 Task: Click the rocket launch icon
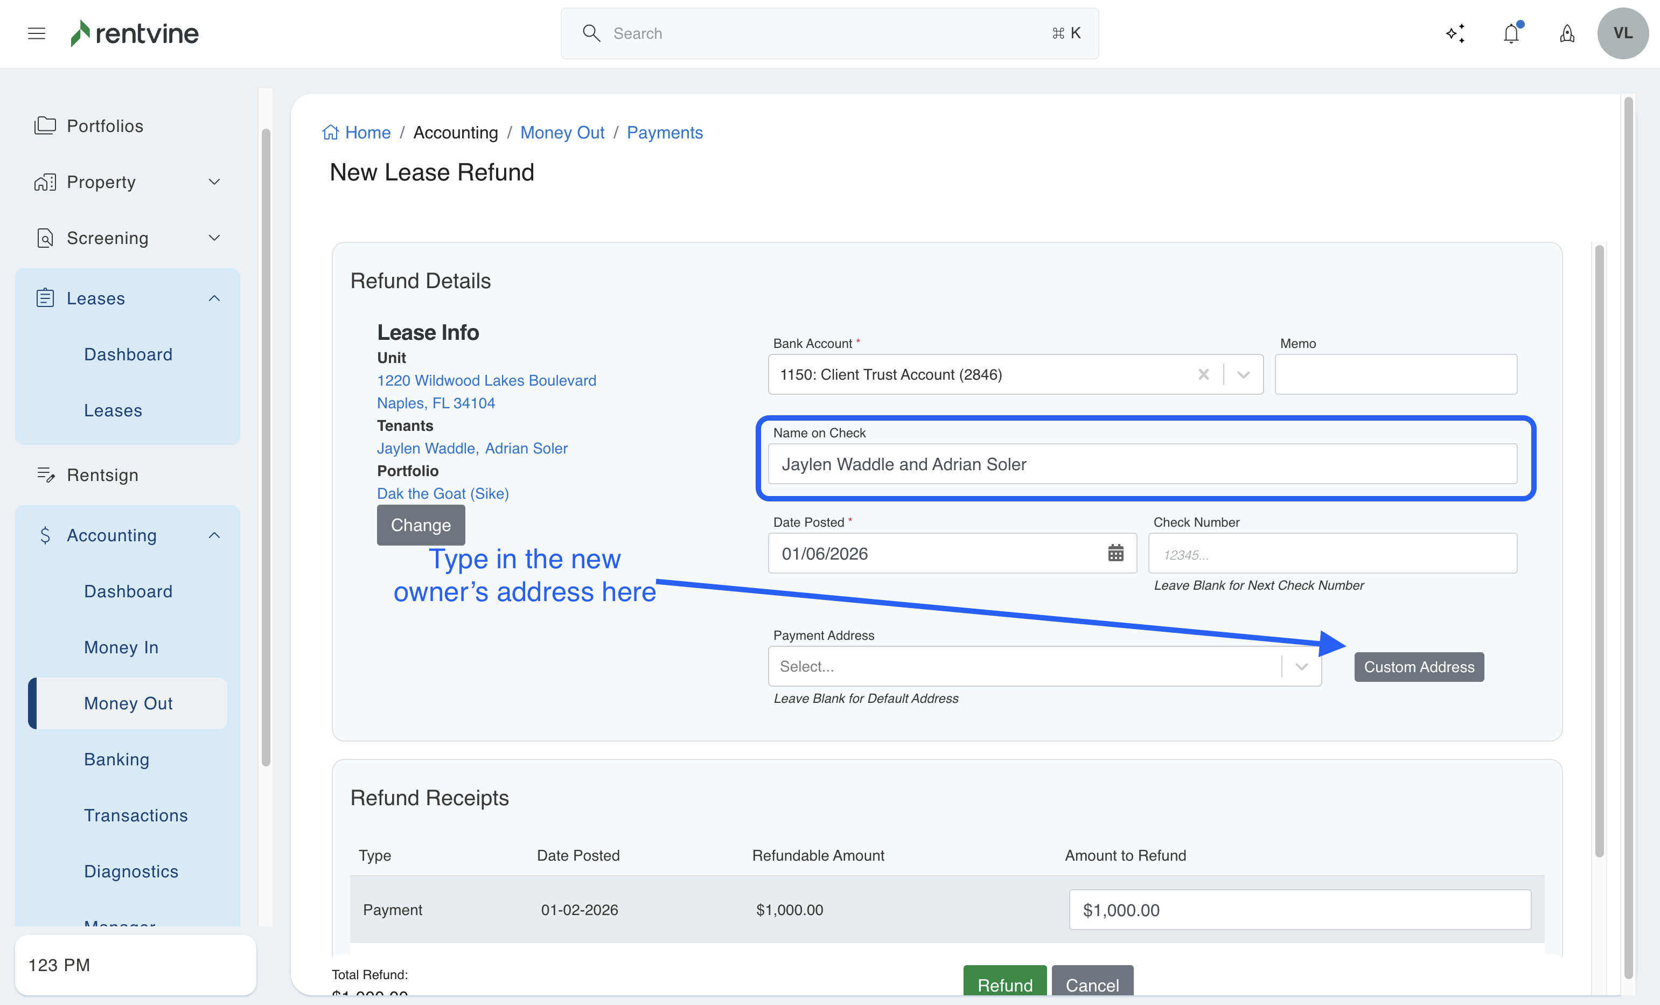click(x=1567, y=33)
